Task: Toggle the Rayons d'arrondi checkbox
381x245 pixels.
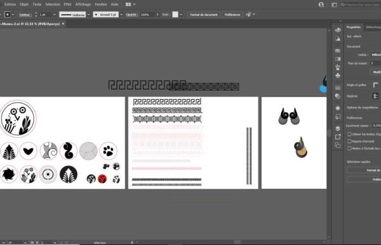Action: tap(349, 141)
